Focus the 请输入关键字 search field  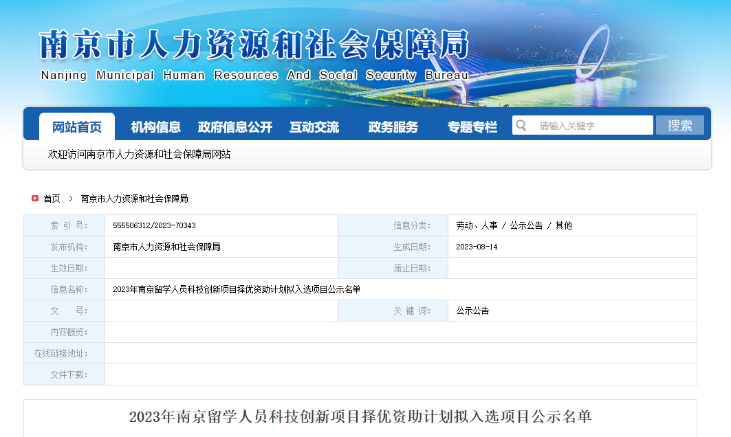591,126
